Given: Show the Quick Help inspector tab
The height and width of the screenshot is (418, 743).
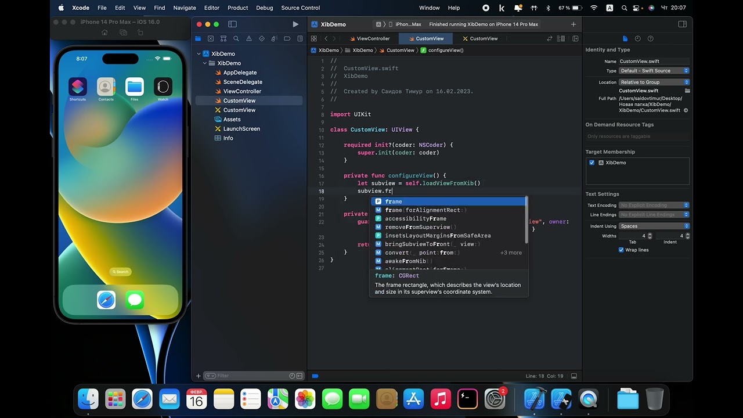Looking at the screenshot, I should (x=650, y=38).
